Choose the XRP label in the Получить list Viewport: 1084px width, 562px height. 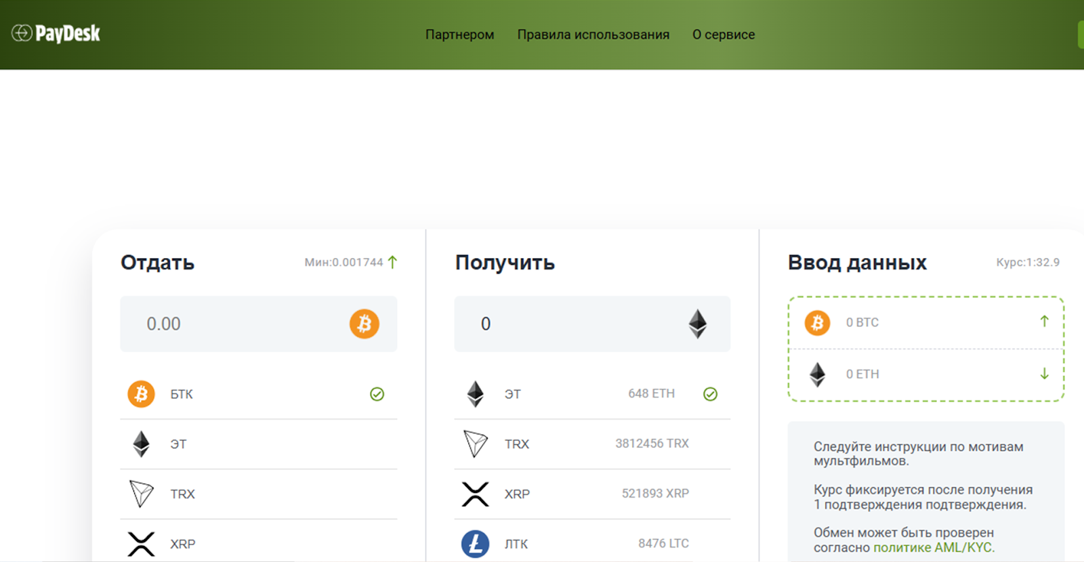pos(517,494)
